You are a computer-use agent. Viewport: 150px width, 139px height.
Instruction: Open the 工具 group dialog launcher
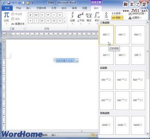coord(24,29)
